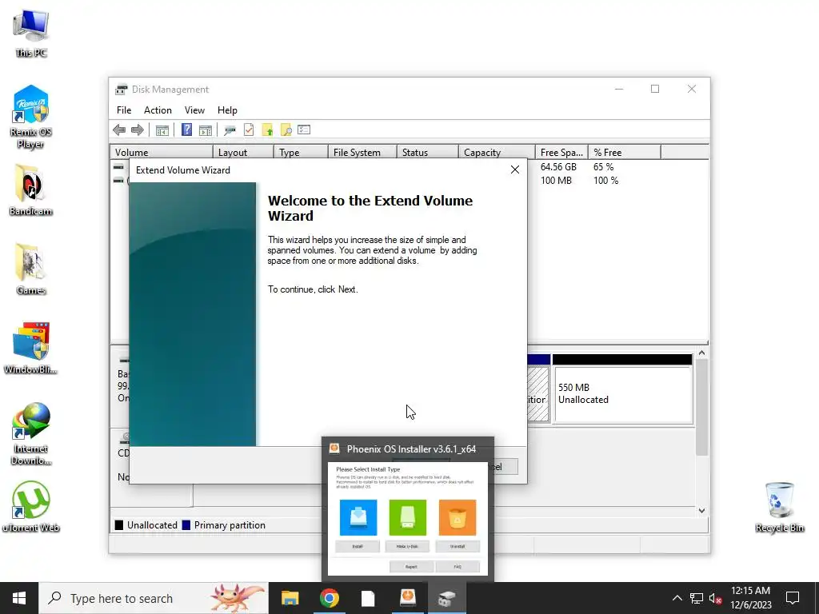Image resolution: width=819 pixels, height=614 pixels.
Task: Select the Remix OS Player desktop icon
Action: pyautogui.click(x=30, y=117)
